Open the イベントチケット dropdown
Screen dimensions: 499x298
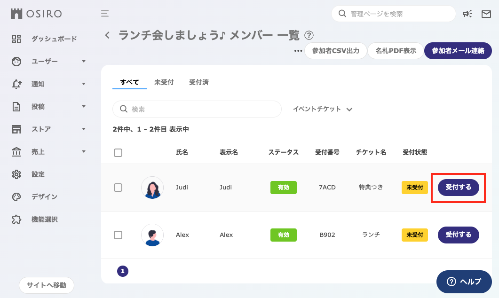323,109
